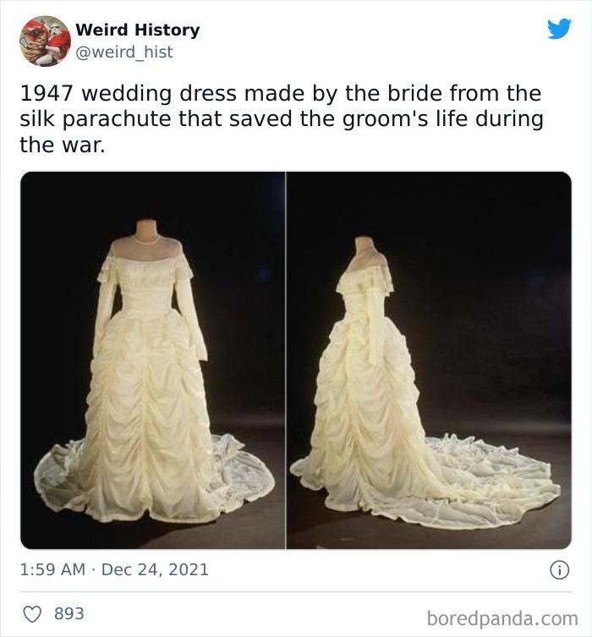Click the tweet text about 1947 dress
Screen dimensions: 592x637
[282, 119]
